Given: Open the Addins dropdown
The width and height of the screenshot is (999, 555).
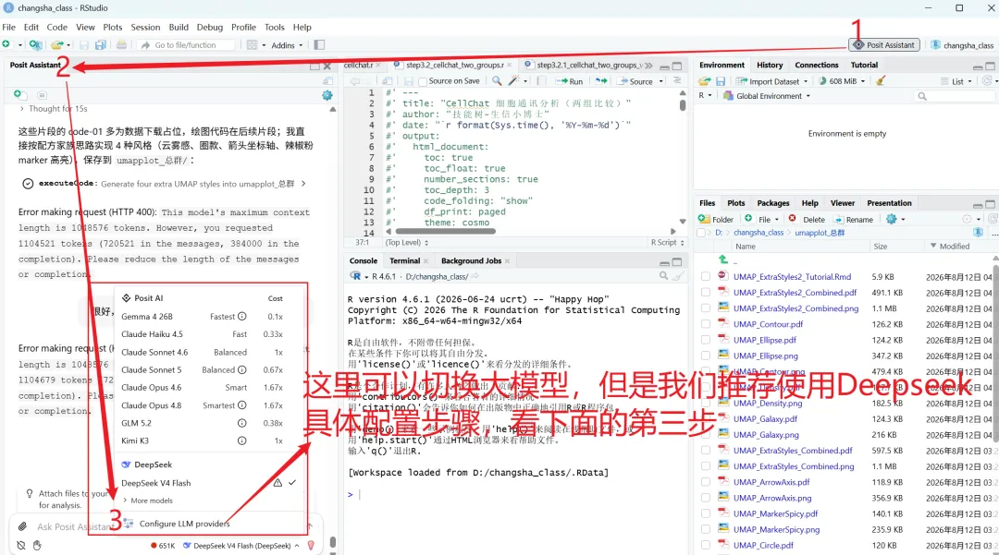Looking at the screenshot, I should point(287,45).
